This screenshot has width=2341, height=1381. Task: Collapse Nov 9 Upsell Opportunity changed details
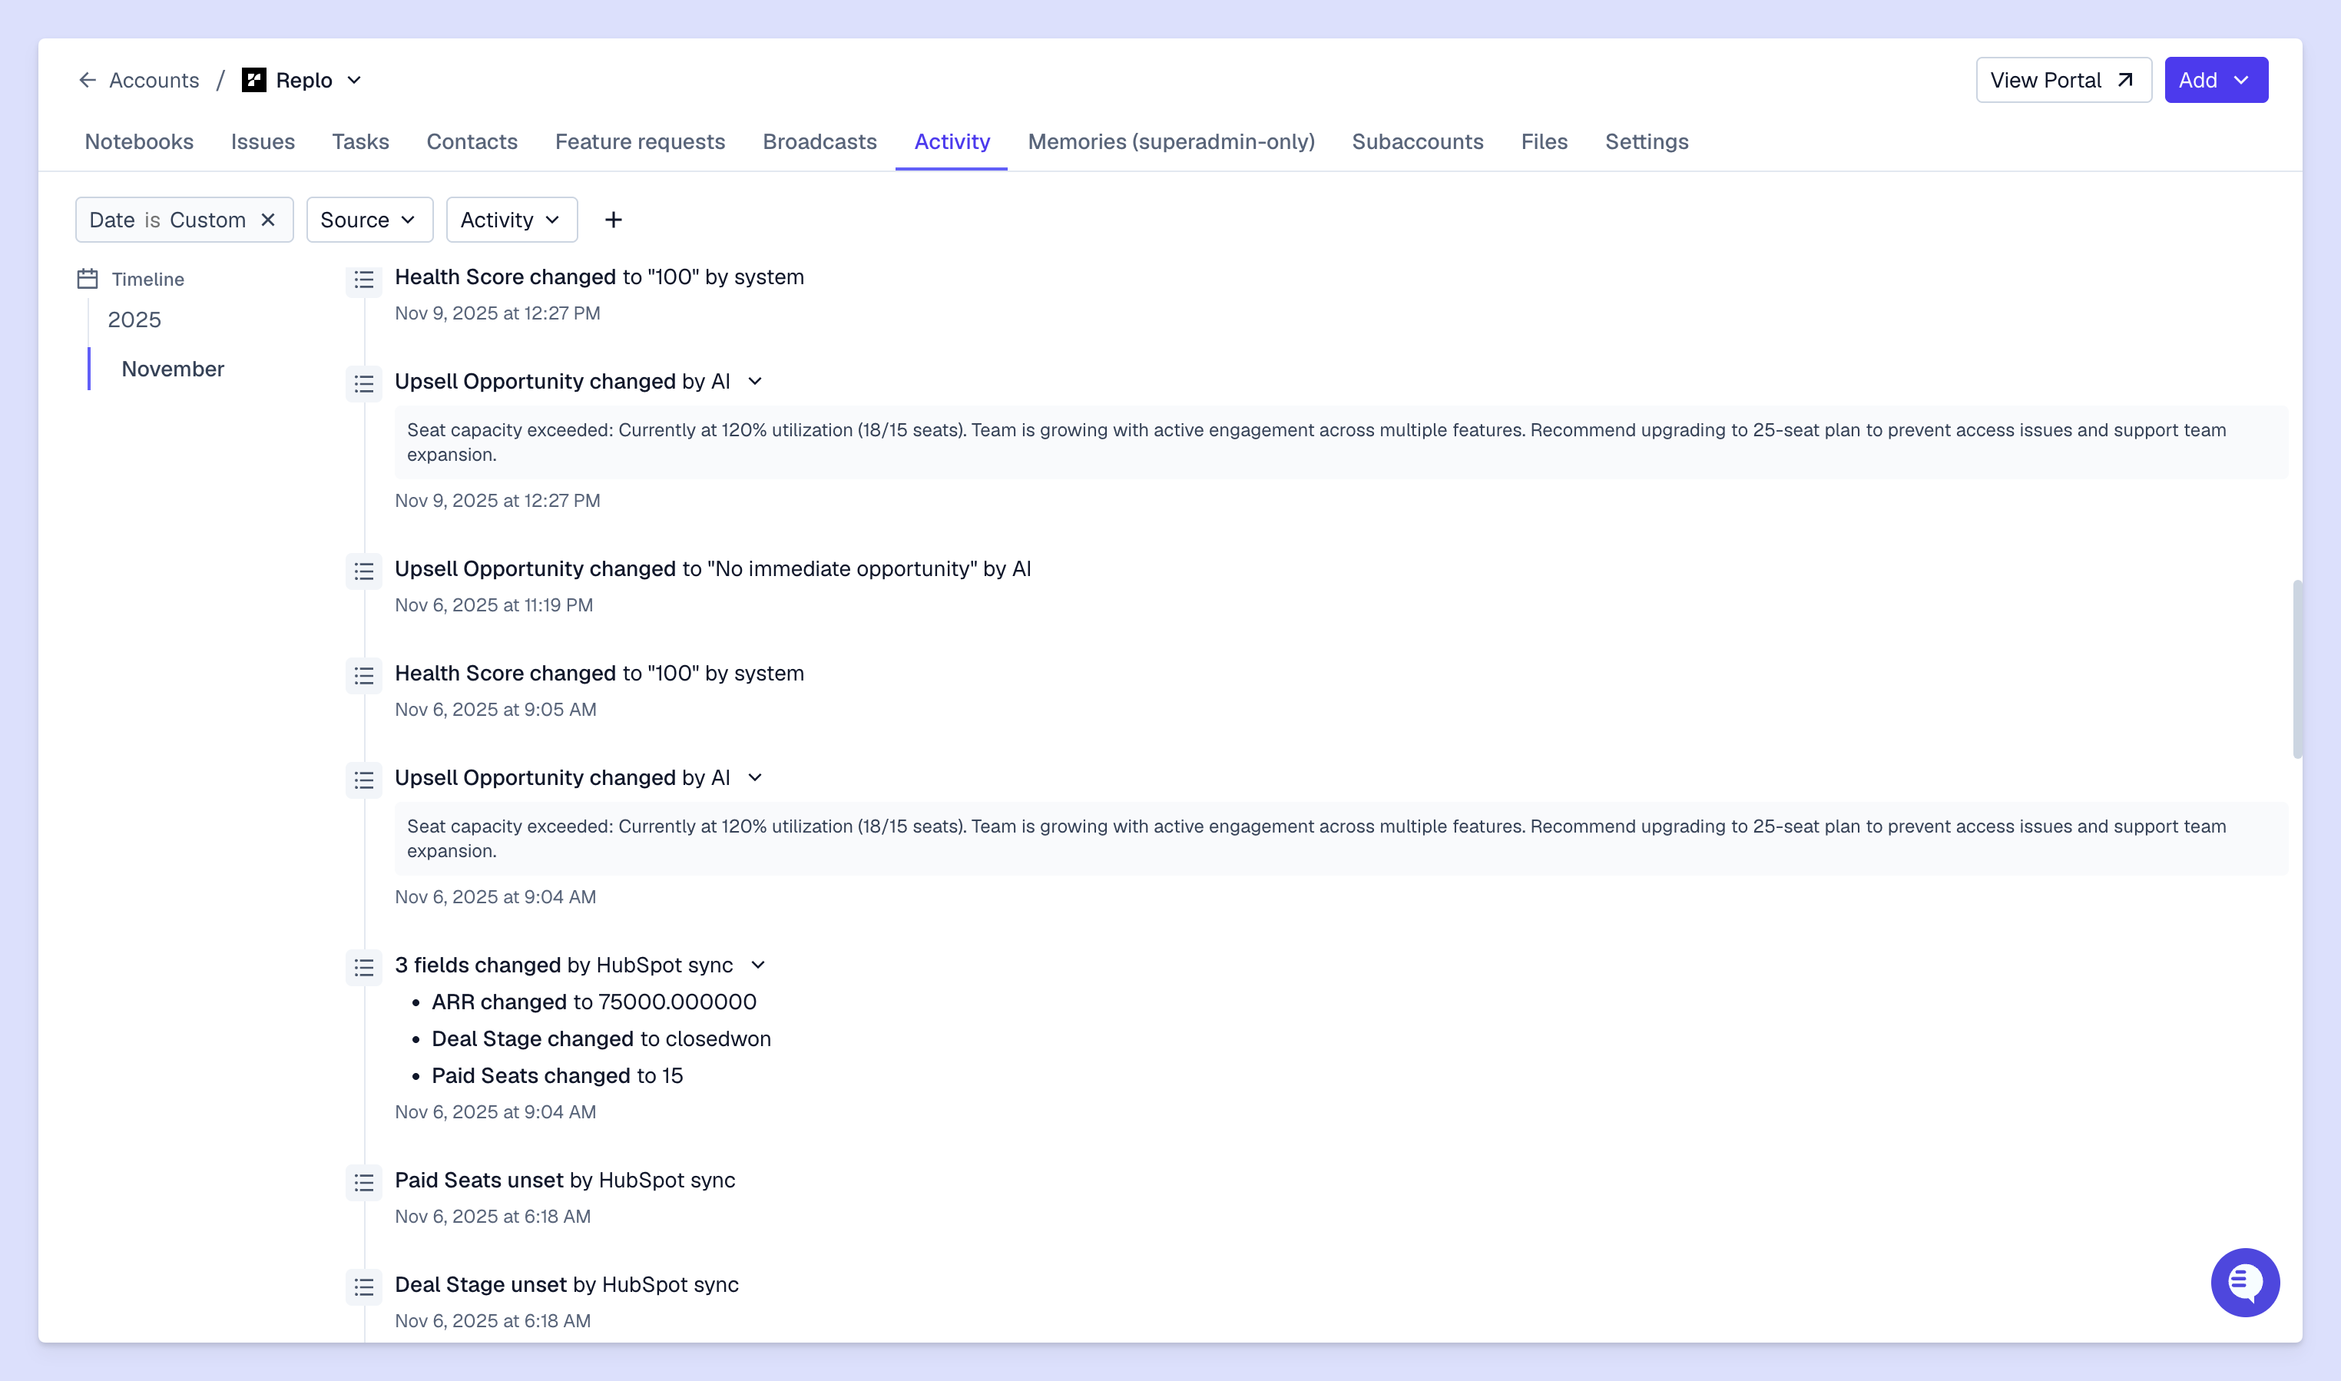click(756, 382)
